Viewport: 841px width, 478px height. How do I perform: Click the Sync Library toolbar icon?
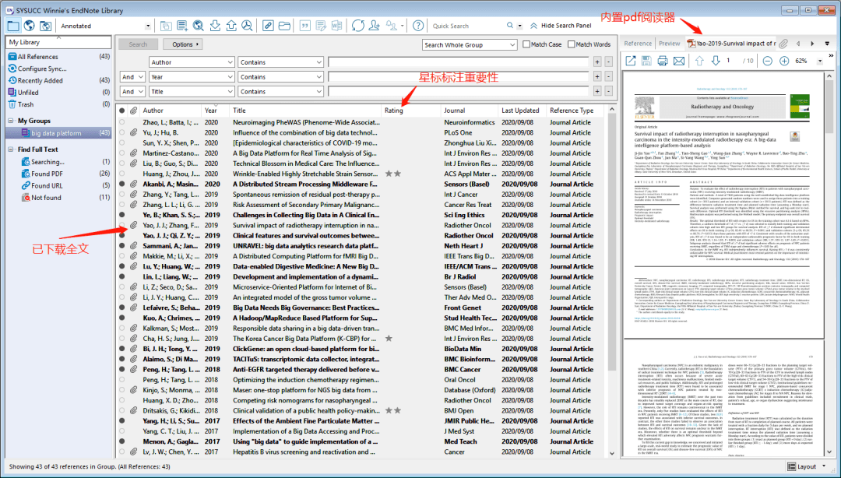point(358,26)
